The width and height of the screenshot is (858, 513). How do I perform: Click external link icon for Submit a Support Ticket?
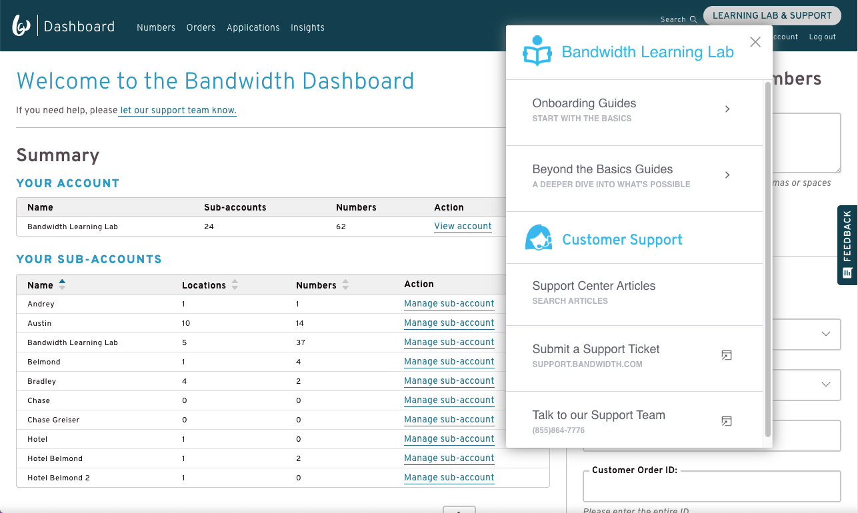coord(727,355)
